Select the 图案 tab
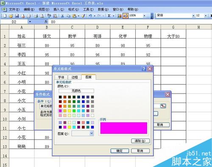 tap(89, 77)
